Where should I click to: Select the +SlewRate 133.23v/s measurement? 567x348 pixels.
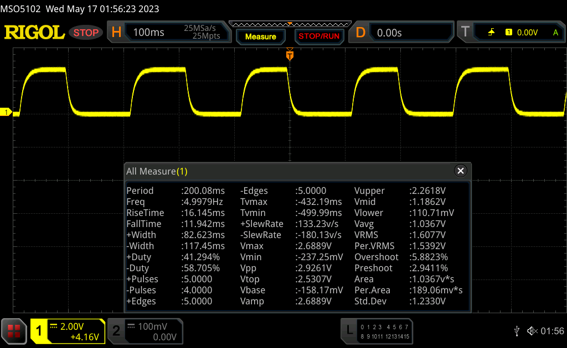(x=290, y=224)
